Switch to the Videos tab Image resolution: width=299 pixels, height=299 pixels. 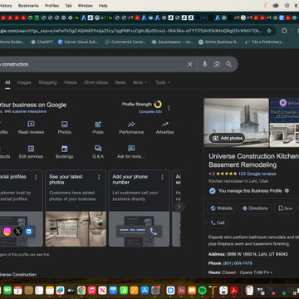71,82
